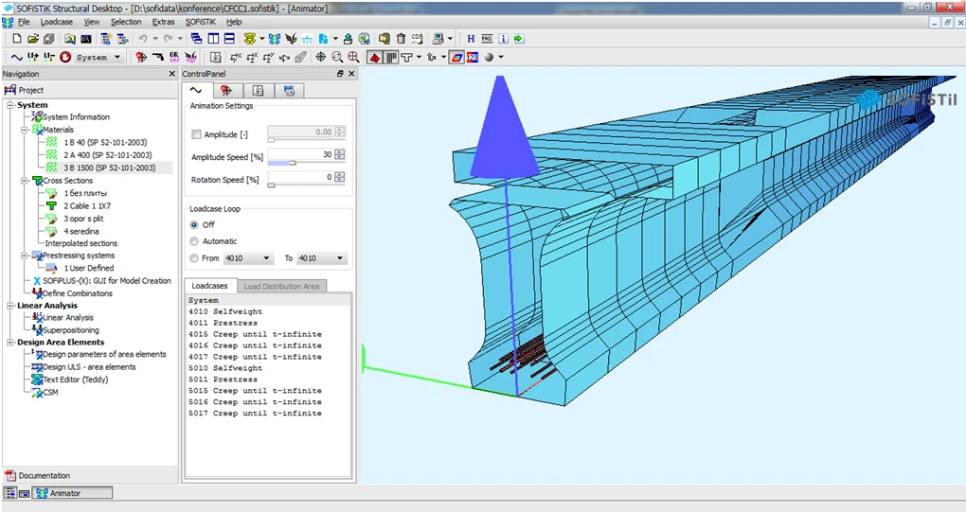Click the Project header in Navigation
The width and height of the screenshot is (966, 512).
pos(89,90)
